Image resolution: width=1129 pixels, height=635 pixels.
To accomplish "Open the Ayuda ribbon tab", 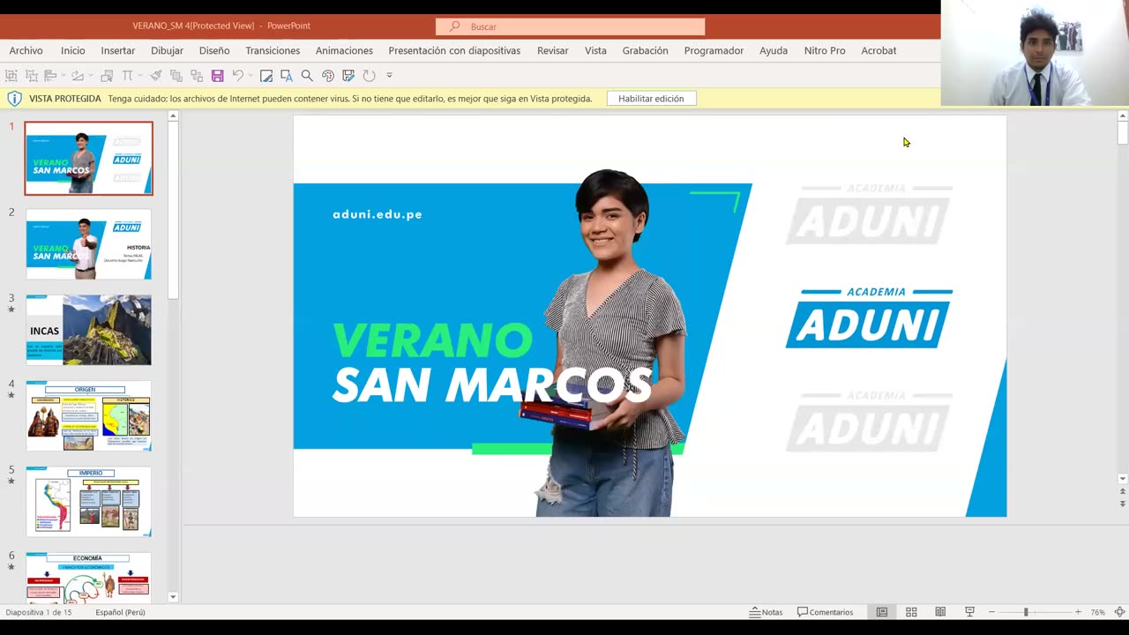I will point(774,50).
